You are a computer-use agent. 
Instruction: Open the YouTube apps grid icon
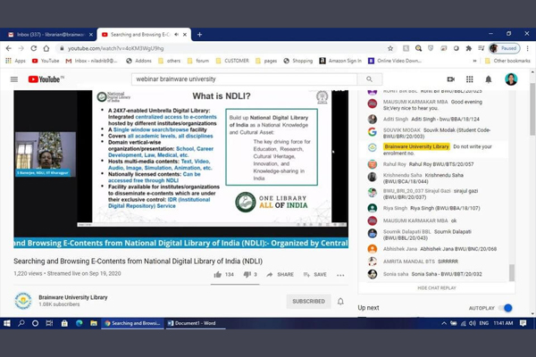coord(469,79)
